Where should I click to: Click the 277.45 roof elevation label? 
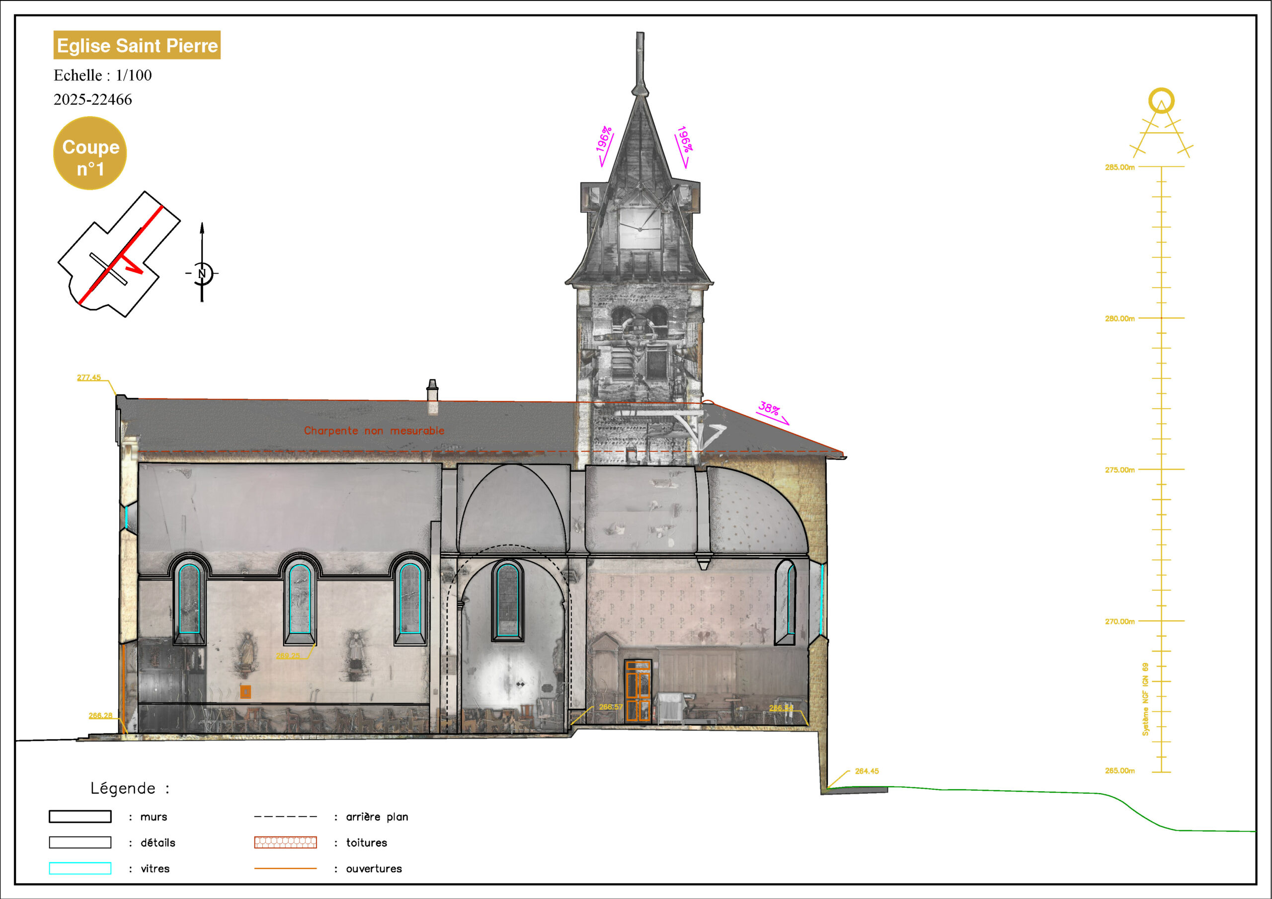pyautogui.click(x=88, y=377)
